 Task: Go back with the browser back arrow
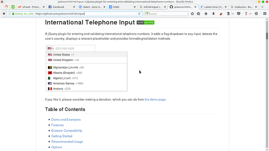(x=4, y=14)
